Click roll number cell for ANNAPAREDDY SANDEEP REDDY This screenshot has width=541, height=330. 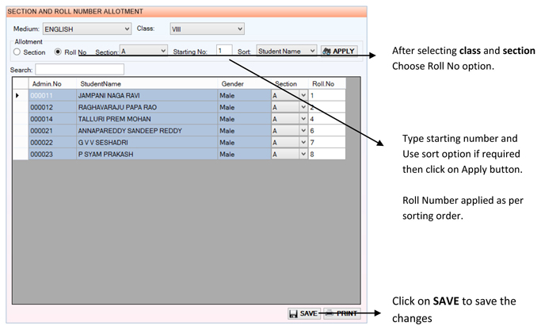tap(327, 131)
